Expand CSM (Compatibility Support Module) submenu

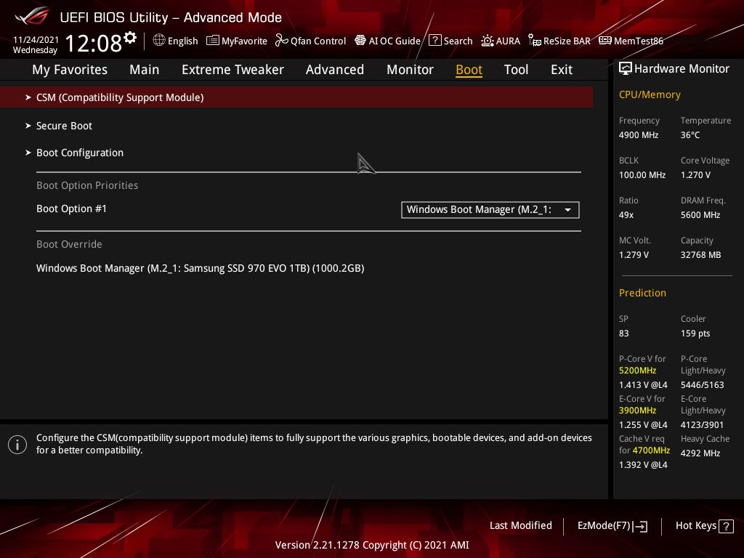point(120,97)
